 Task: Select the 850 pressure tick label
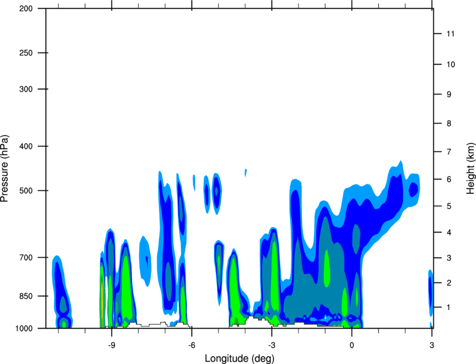(x=26, y=296)
